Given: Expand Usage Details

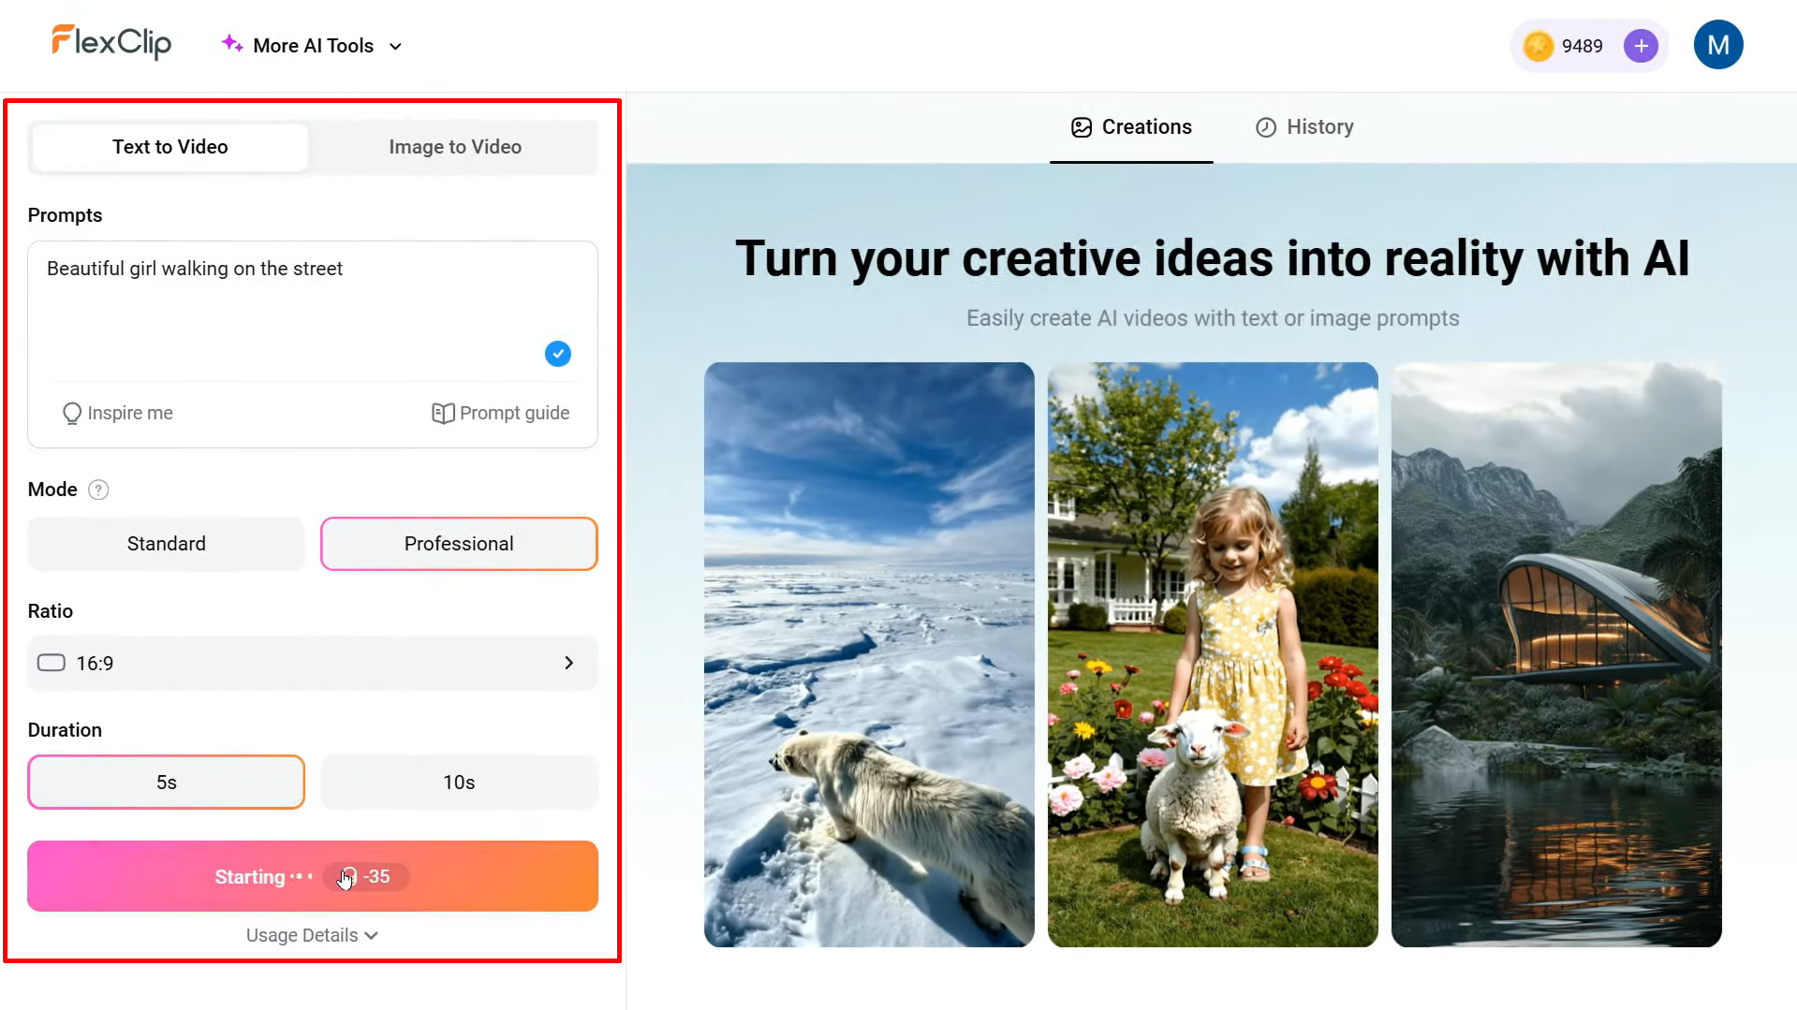Looking at the screenshot, I should (x=311, y=934).
